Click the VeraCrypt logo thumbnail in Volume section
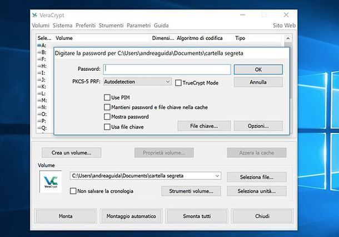 click(51, 182)
